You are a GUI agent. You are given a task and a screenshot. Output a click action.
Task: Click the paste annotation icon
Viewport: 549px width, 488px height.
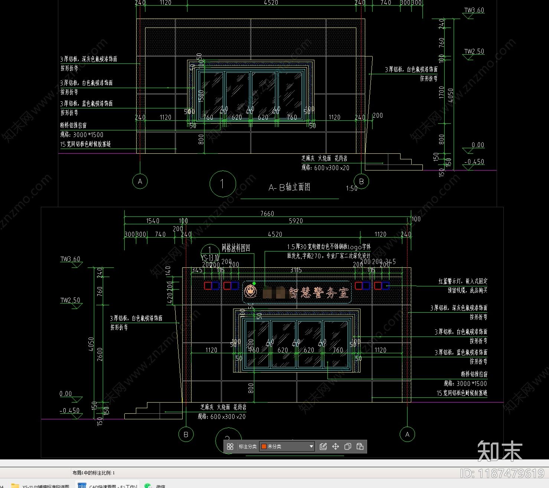coord(360,446)
